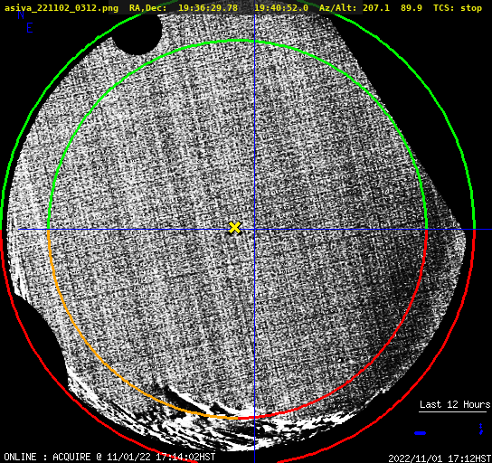Click the green inner elevation circle
This screenshot has width=492, height=463.
tap(237, 41)
